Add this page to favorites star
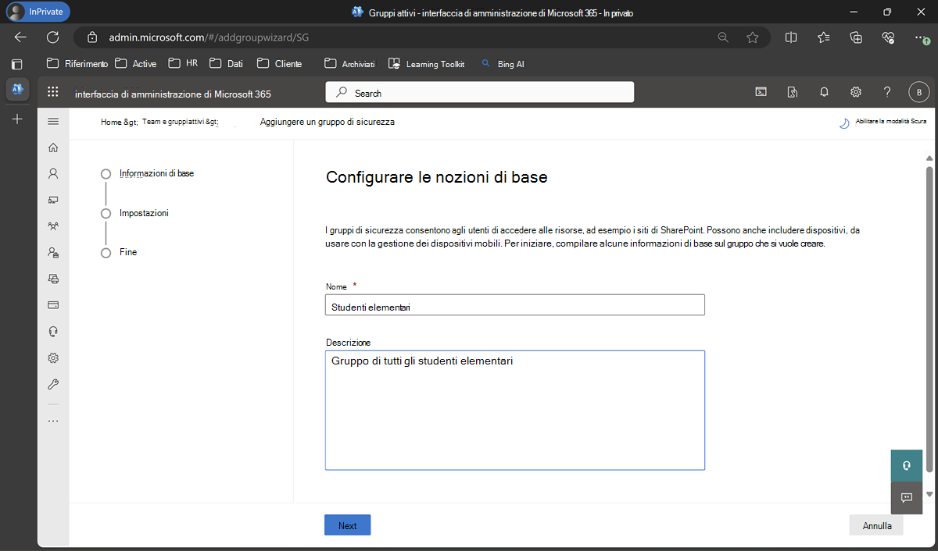 [x=752, y=37]
